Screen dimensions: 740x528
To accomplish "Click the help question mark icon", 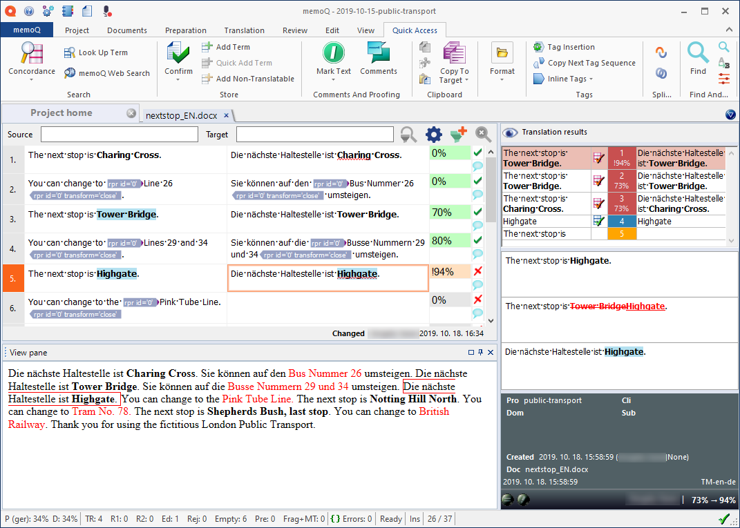I will click(x=28, y=10).
